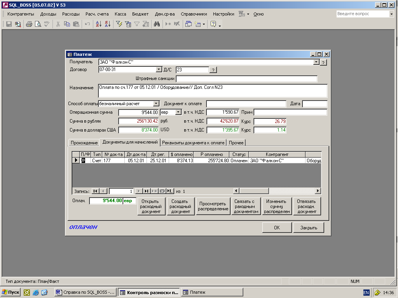Go to last record in navigator
Image resolution: width=398 pixels, height=298 pixels.
tap(146, 191)
